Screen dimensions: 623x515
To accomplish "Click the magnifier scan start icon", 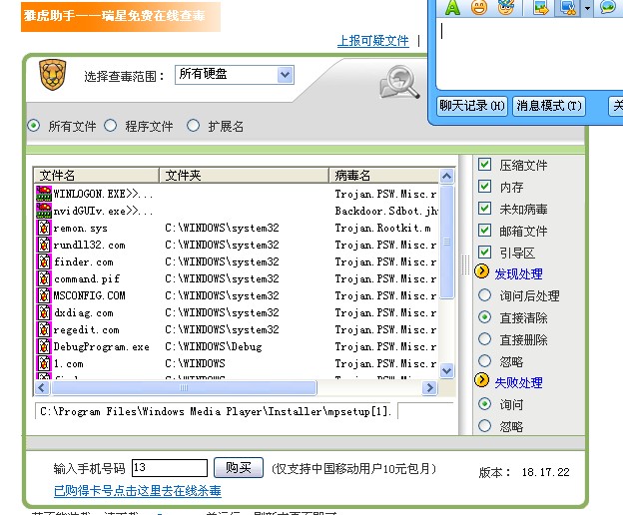I will coord(399,82).
